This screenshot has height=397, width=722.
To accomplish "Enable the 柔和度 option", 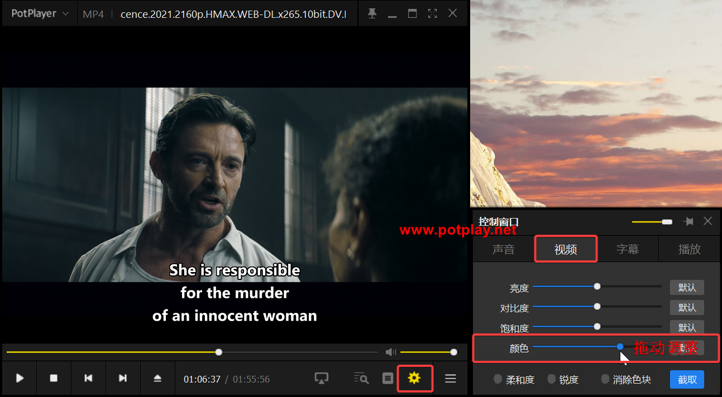I will pos(514,379).
